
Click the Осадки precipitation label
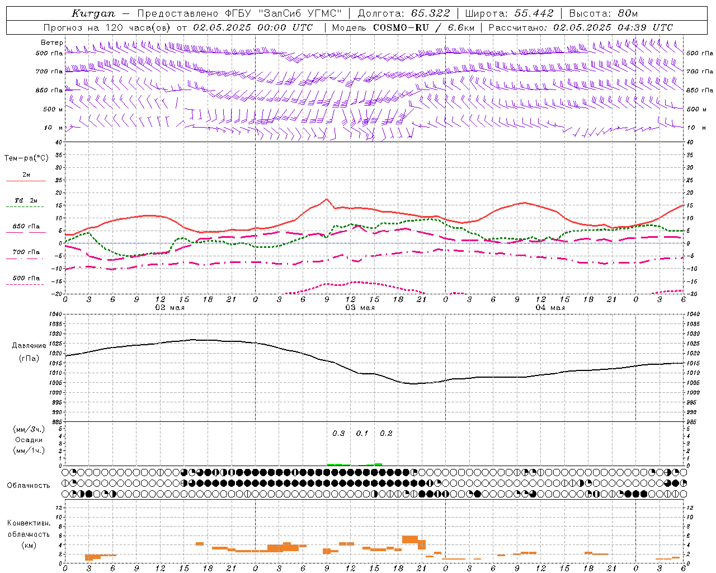29,440
